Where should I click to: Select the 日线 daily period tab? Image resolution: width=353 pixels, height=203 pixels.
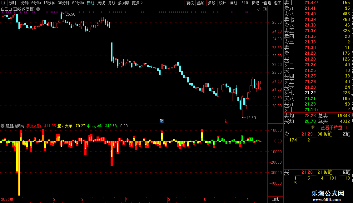91,3
